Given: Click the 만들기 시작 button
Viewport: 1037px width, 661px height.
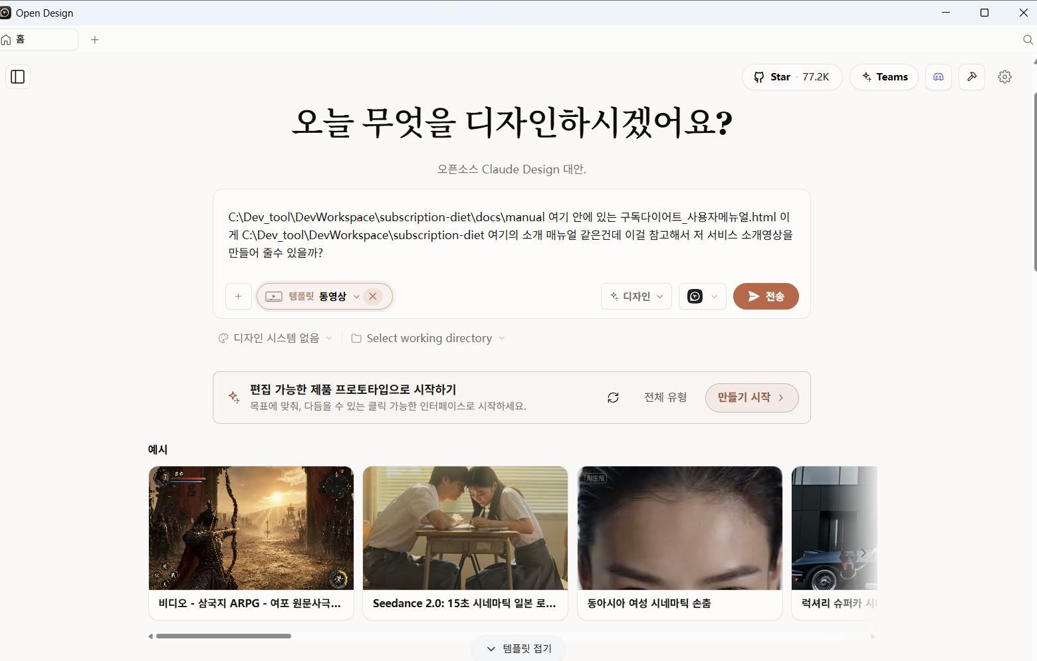Looking at the screenshot, I should coord(752,397).
